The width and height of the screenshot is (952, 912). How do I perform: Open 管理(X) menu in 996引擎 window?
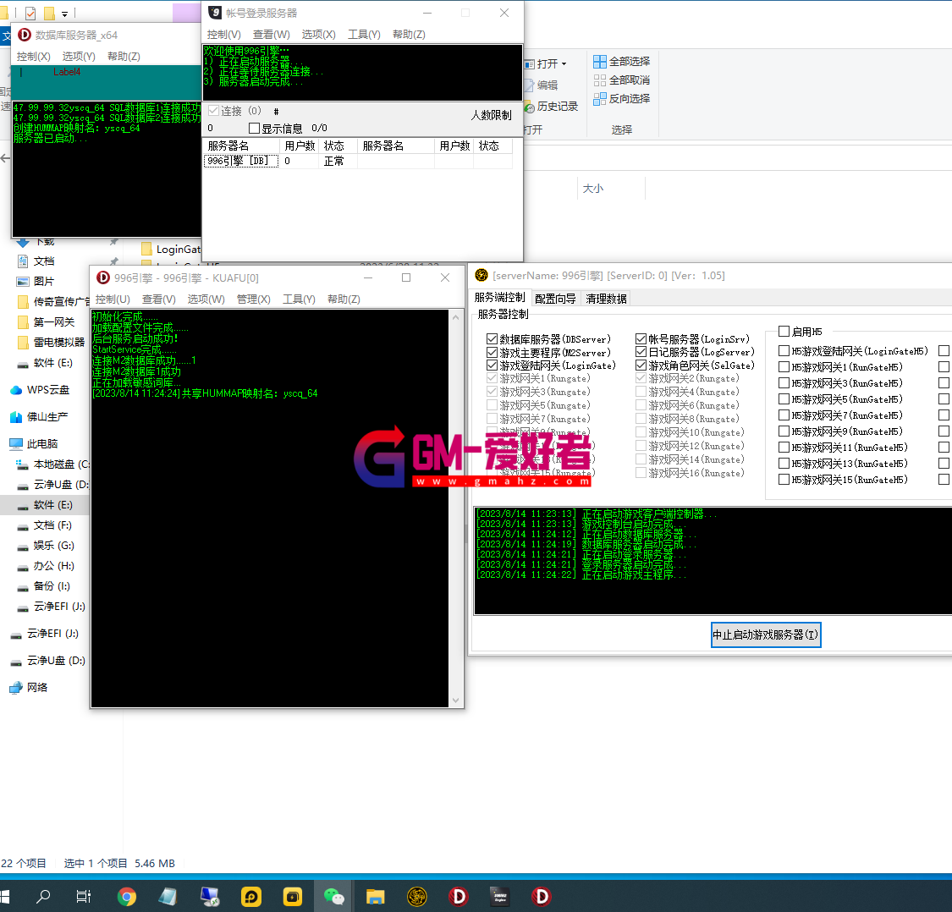pyautogui.click(x=254, y=299)
